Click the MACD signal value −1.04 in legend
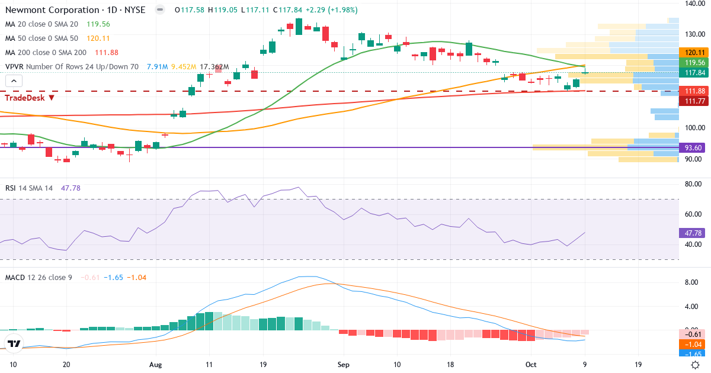 (136, 277)
